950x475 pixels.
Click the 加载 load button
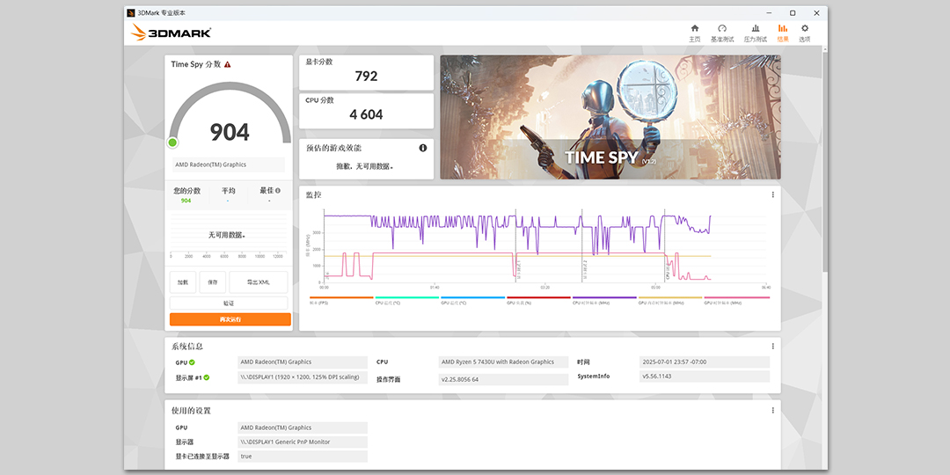click(182, 282)
